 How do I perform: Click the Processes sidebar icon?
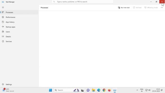3,12
